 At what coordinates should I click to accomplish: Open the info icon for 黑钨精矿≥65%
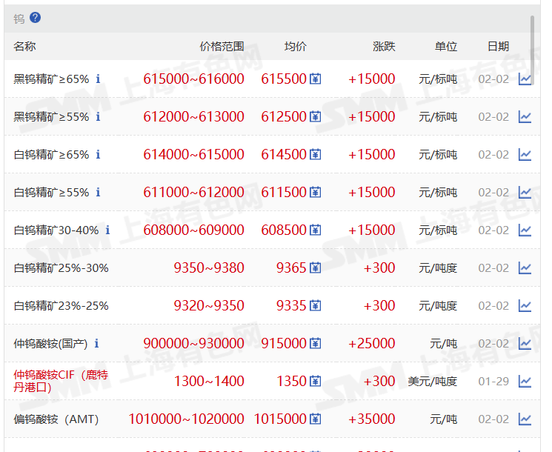tap(98, 79)
